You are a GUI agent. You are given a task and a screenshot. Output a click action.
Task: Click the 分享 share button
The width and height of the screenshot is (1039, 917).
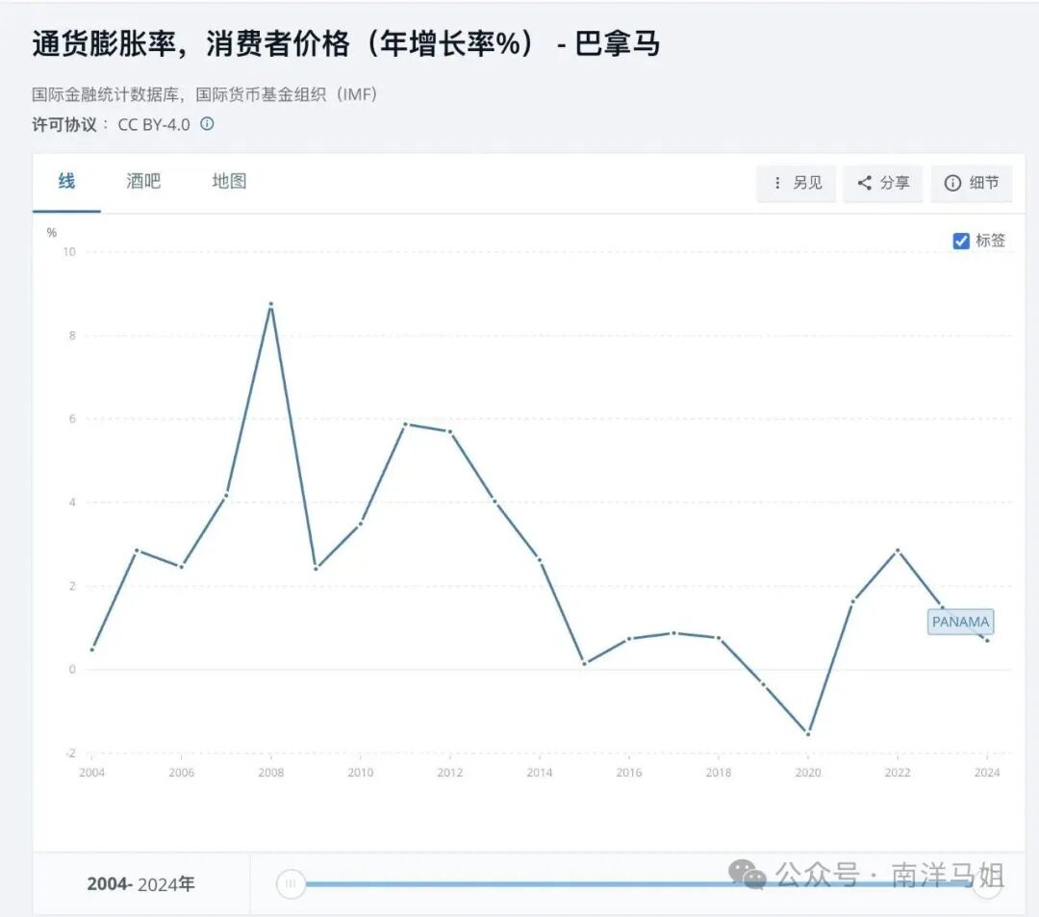pos(882,183)
